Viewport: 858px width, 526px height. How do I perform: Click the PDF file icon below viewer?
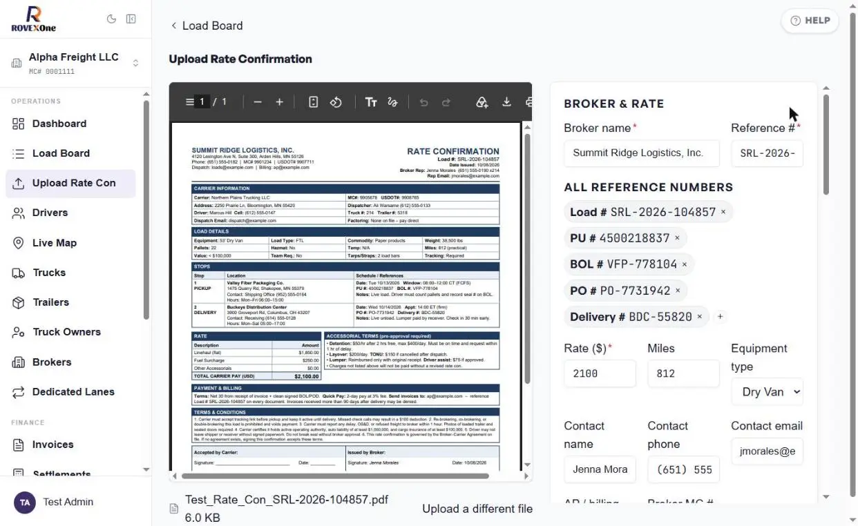tap(174, 509)
